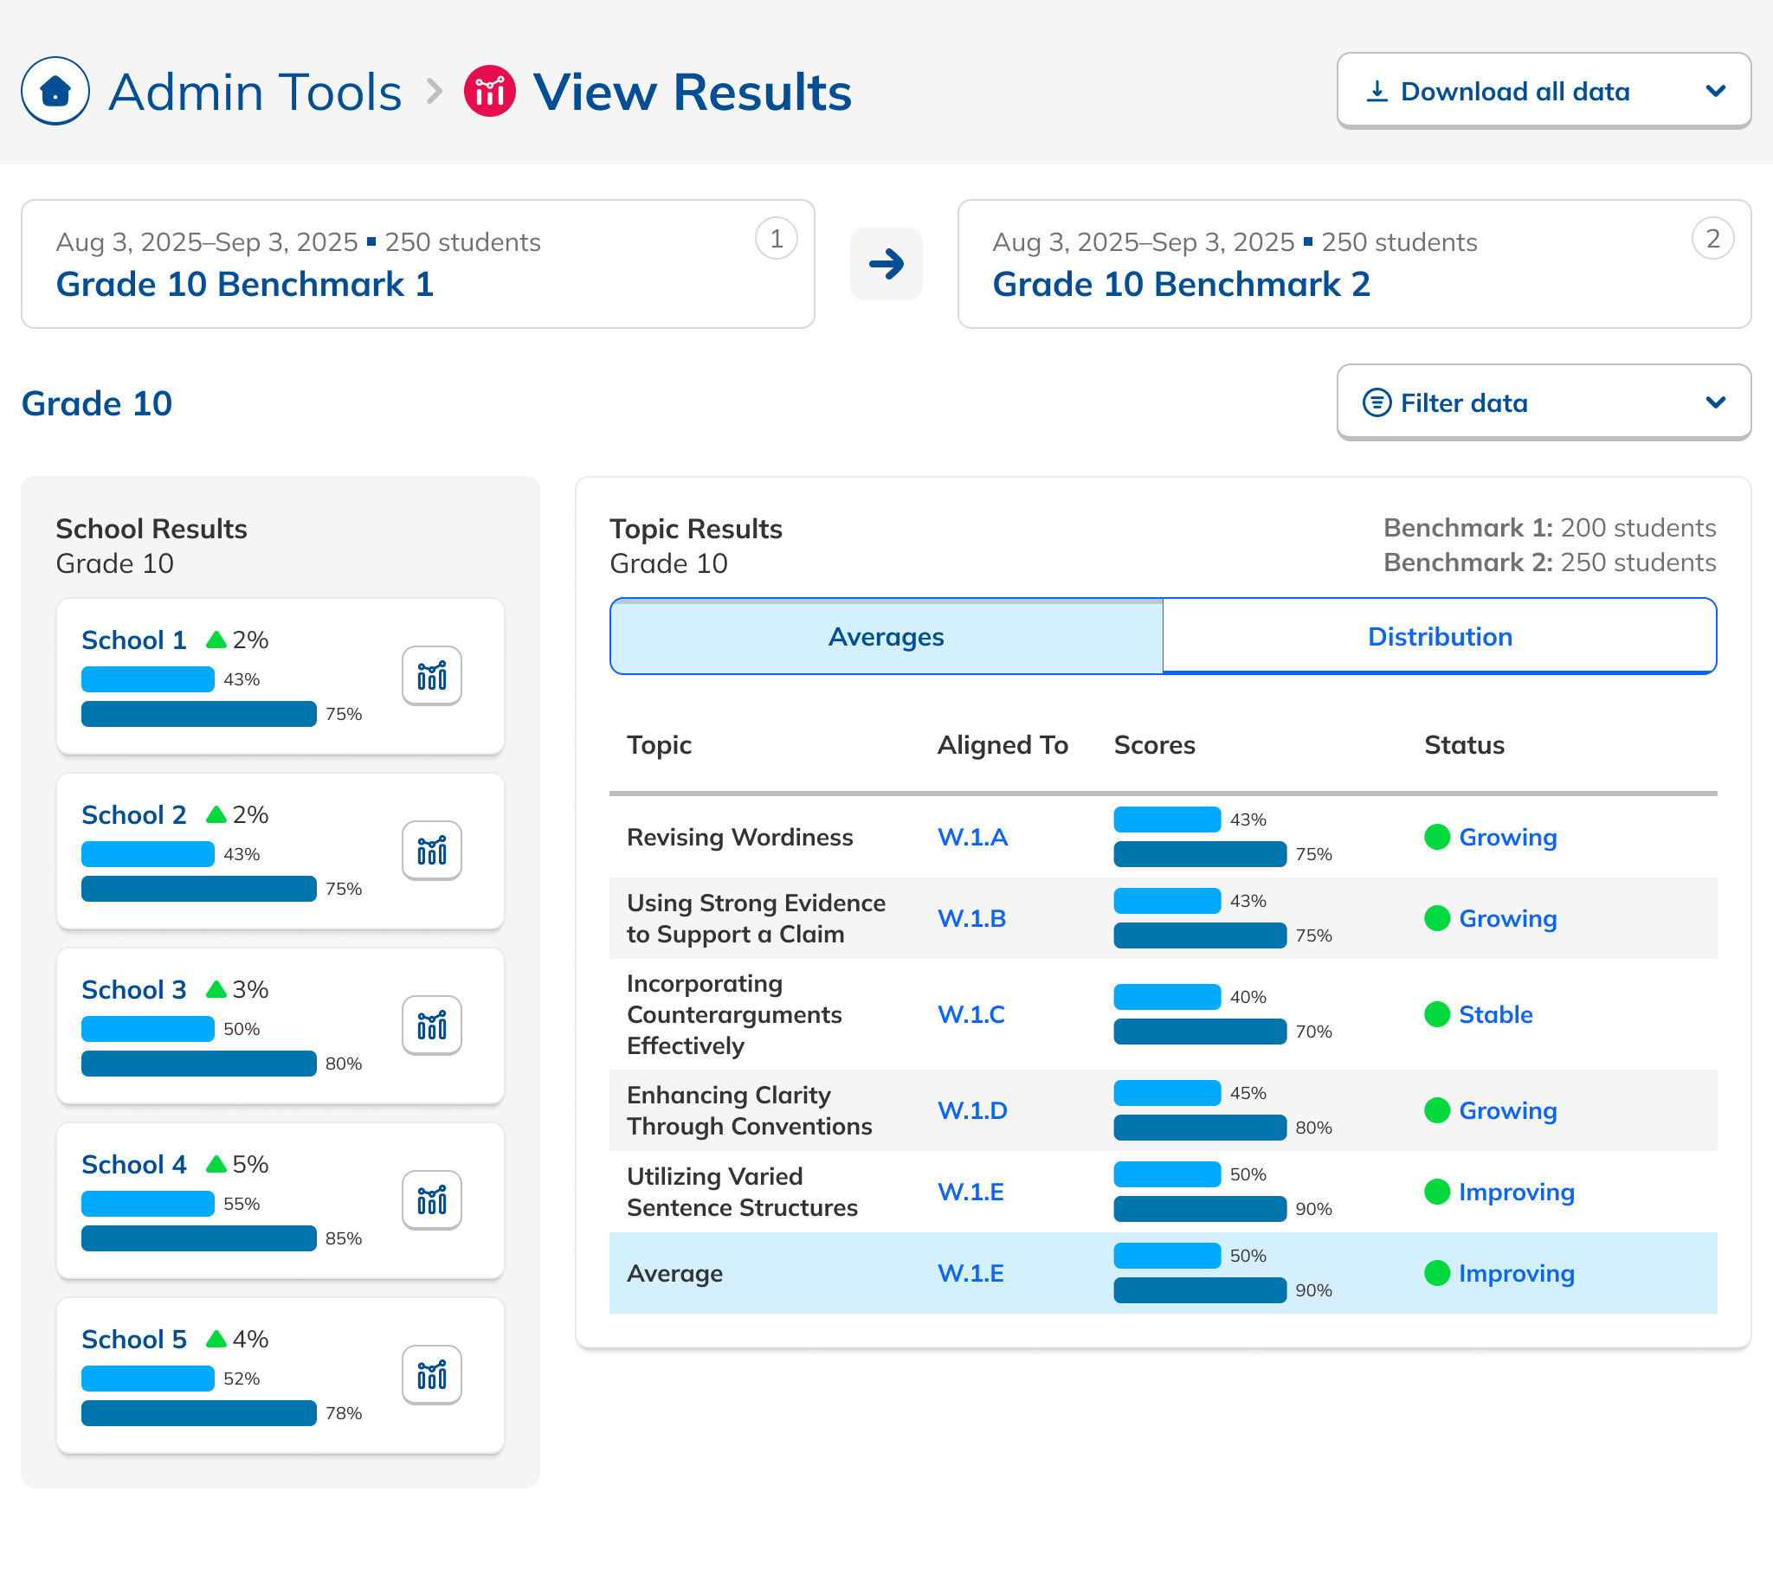
Task: Click the Stable status for Counterarguments
Action: pos(1494,1014)
